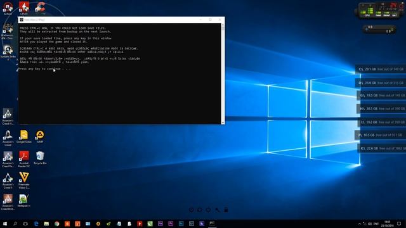The image size is (406, 228).
Task: Click the D:\ 23.8 GB drive gadget
Action: 381,83
